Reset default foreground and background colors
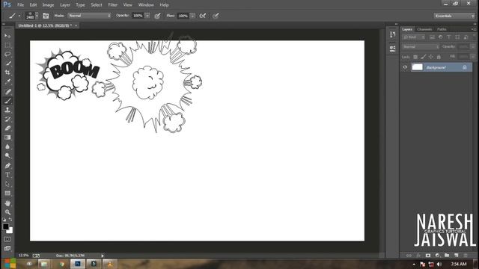479x269 pixels. [x=4, y=219]
